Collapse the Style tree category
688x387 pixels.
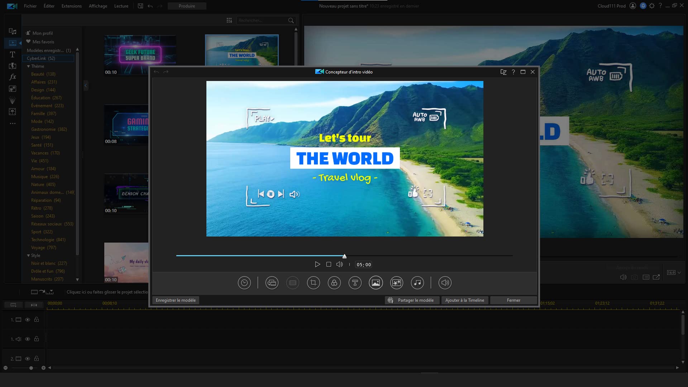click(28, 255)
